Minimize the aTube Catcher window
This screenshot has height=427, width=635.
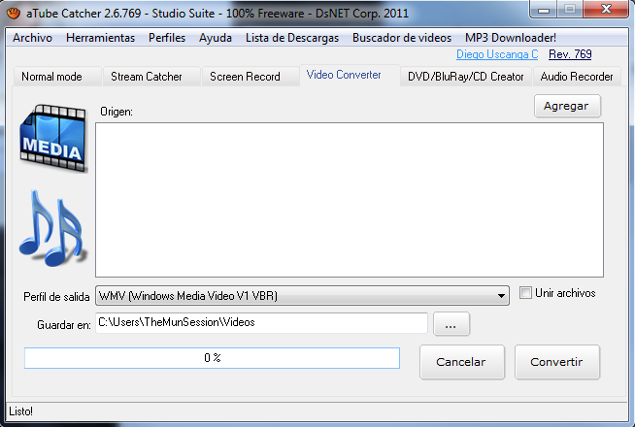[x=544, y=10]
